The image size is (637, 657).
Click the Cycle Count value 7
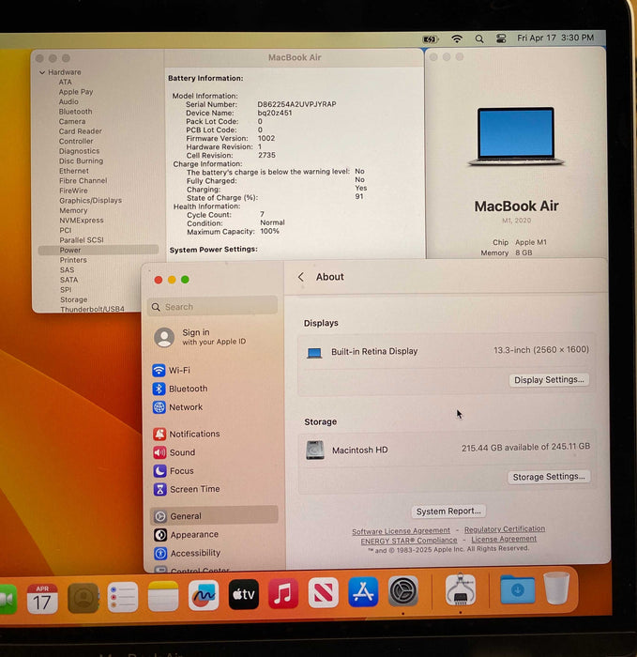point(262,214)
